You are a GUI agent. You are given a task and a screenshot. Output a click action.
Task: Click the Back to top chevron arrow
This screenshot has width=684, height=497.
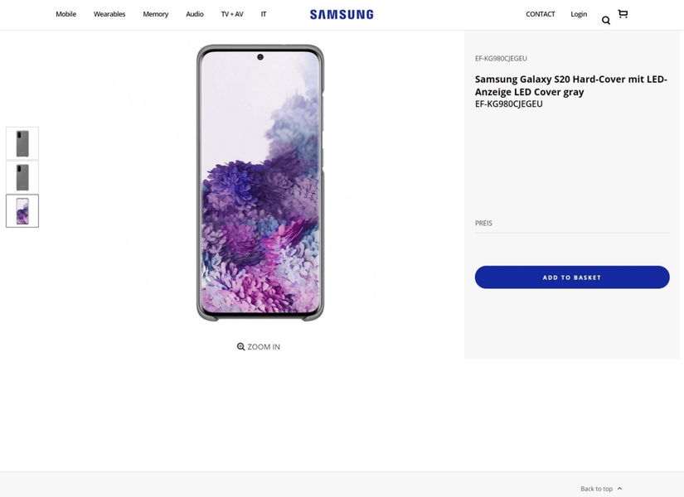(619, 489)
